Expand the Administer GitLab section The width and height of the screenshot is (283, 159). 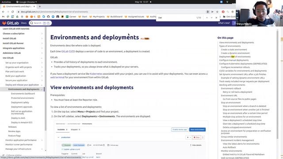point(42,53)
